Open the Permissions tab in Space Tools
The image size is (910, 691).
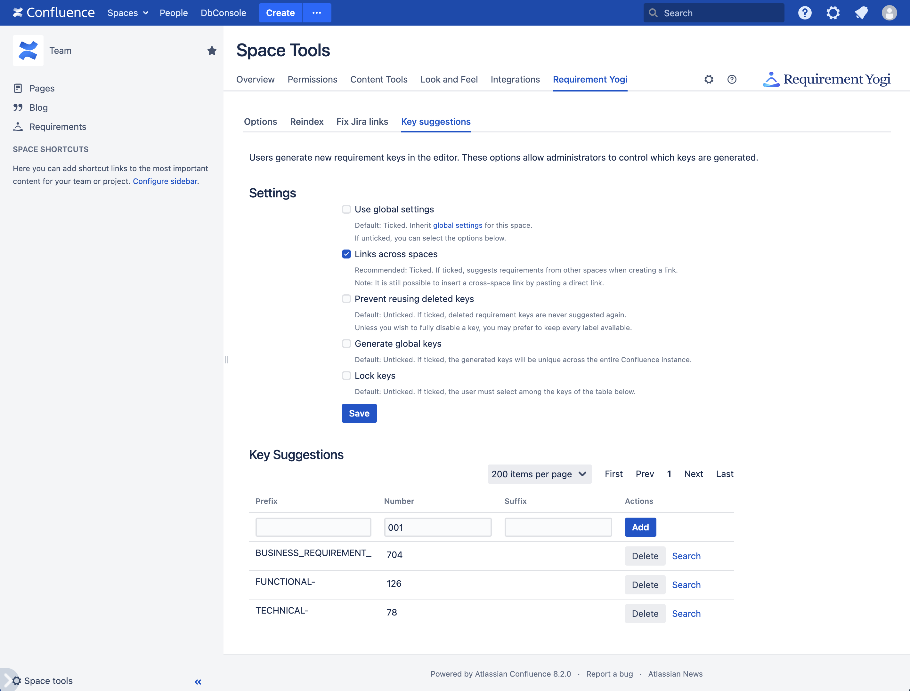click(x=313, y=79)
